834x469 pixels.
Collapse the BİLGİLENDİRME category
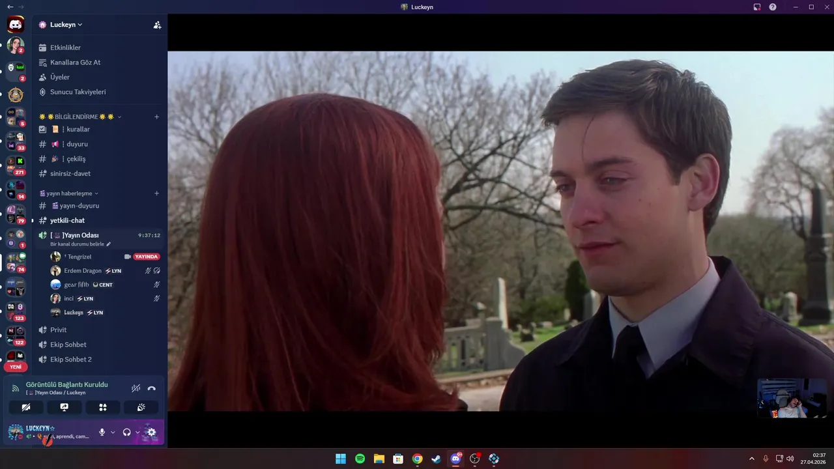(80, 117)
